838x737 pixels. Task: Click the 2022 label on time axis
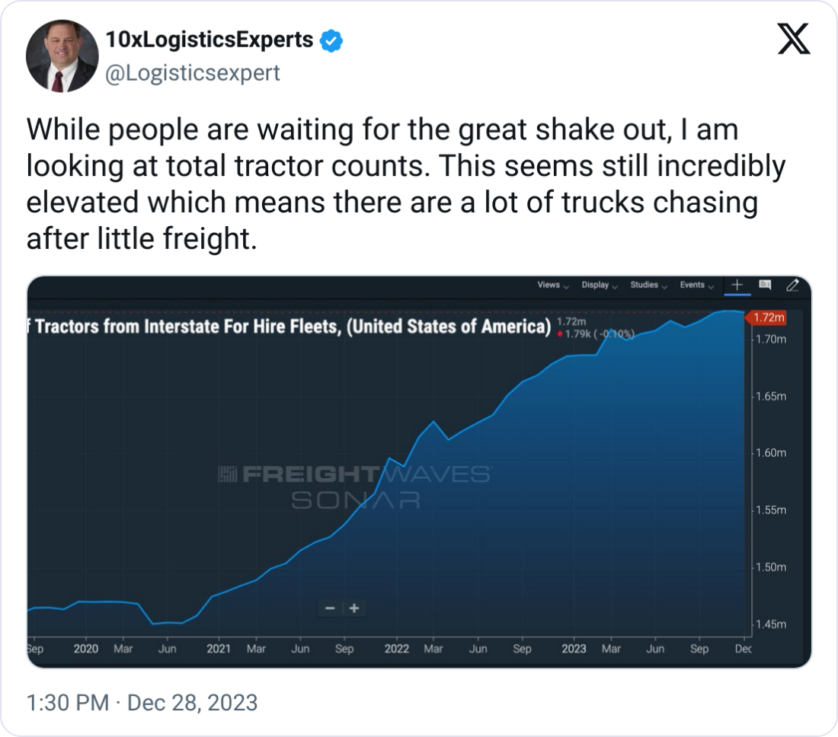pyautogui.click(x=396, y=649)
